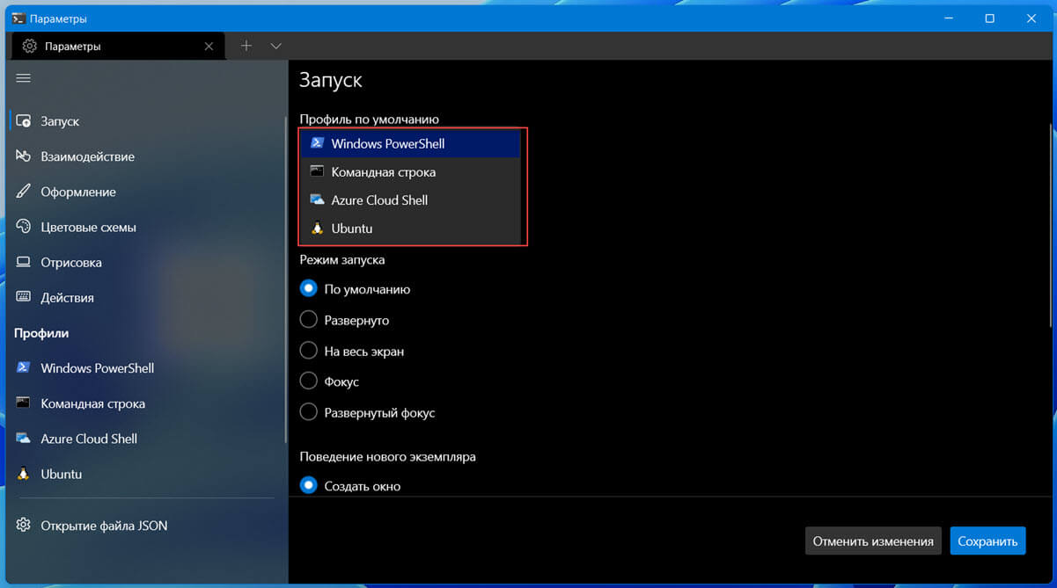Select Фокус launch mode
The width and height of the screenshot is (1057, 588).
click(x=308, y=381)
